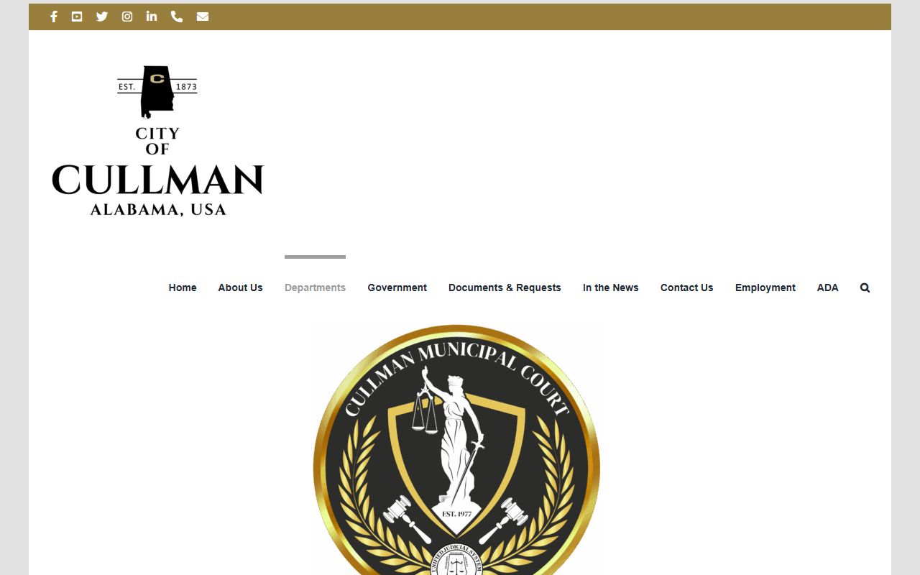920x575 pixels.
Task: Open the Government menu
Action: point(397,287)
